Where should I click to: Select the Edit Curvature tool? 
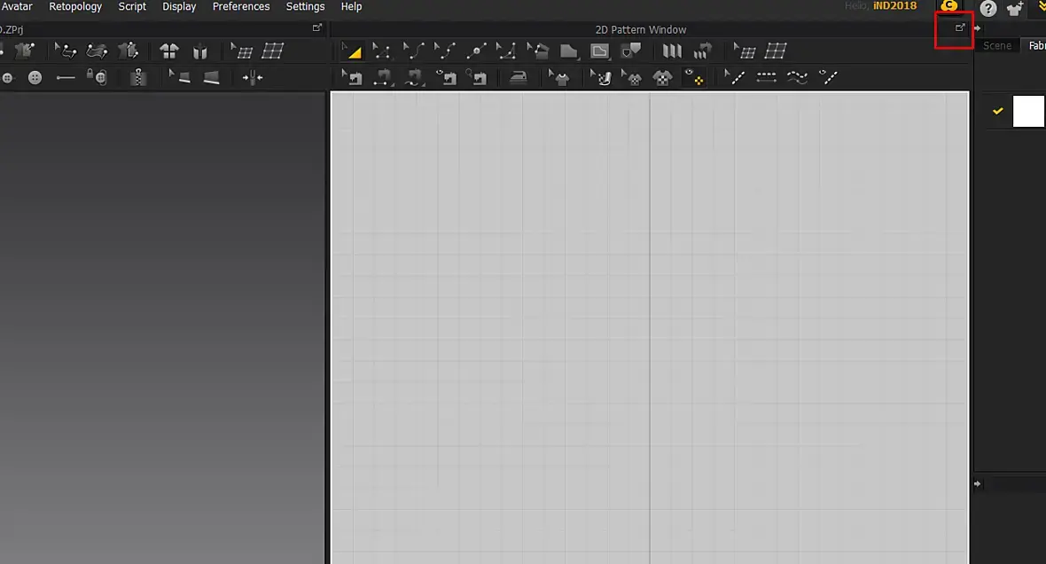(x=413, y=51)
